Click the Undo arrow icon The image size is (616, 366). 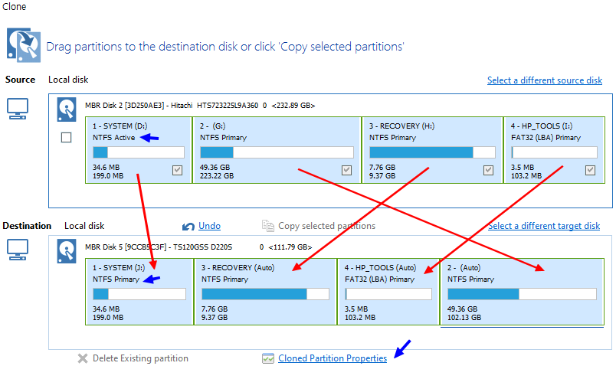[188, 226]
